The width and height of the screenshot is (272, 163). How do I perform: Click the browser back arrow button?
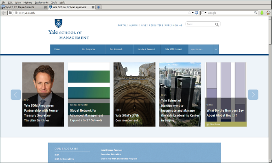4,13
